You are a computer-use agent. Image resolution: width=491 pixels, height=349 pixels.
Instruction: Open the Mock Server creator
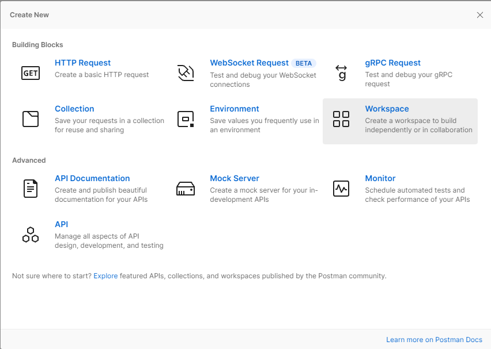(x=235, y=178)
